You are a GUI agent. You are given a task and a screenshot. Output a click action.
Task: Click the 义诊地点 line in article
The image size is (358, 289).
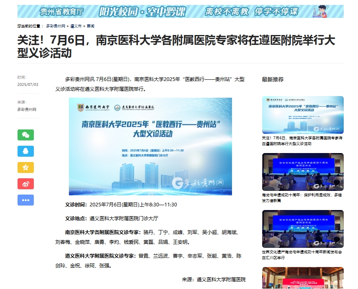tap(112, 218)
